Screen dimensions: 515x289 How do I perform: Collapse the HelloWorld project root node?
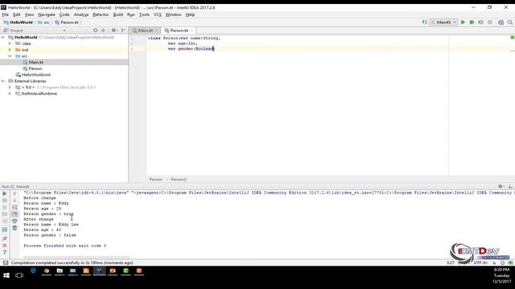[x=3, y=38]
